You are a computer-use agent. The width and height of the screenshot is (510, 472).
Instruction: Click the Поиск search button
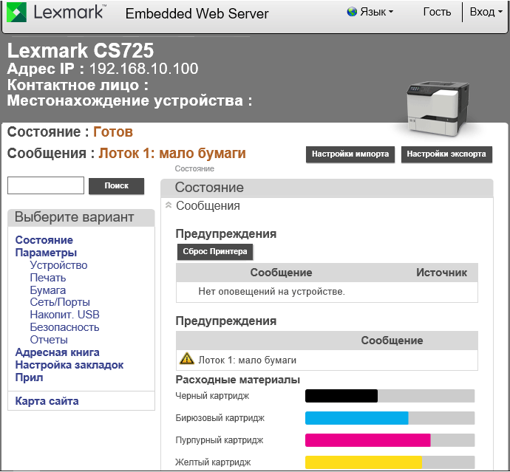pos(117,185)
